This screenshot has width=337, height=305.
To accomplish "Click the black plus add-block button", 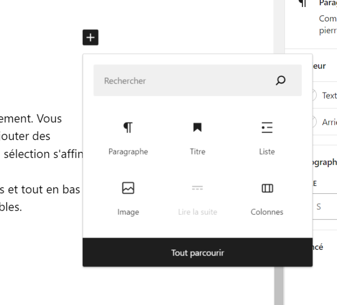I will coord(90,37).
